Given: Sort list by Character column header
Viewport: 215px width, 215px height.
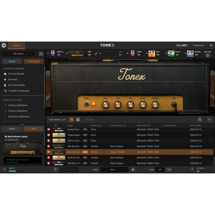Looking at the screenshot, I should pos(96,125).
